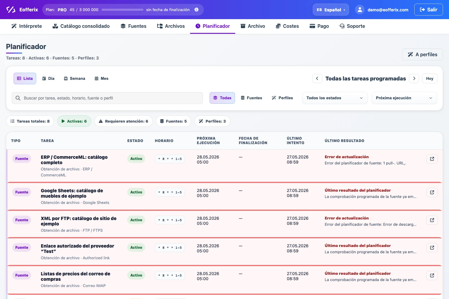Click the ÚLTIMO RESULTADO column header

[x=345, y=141]
